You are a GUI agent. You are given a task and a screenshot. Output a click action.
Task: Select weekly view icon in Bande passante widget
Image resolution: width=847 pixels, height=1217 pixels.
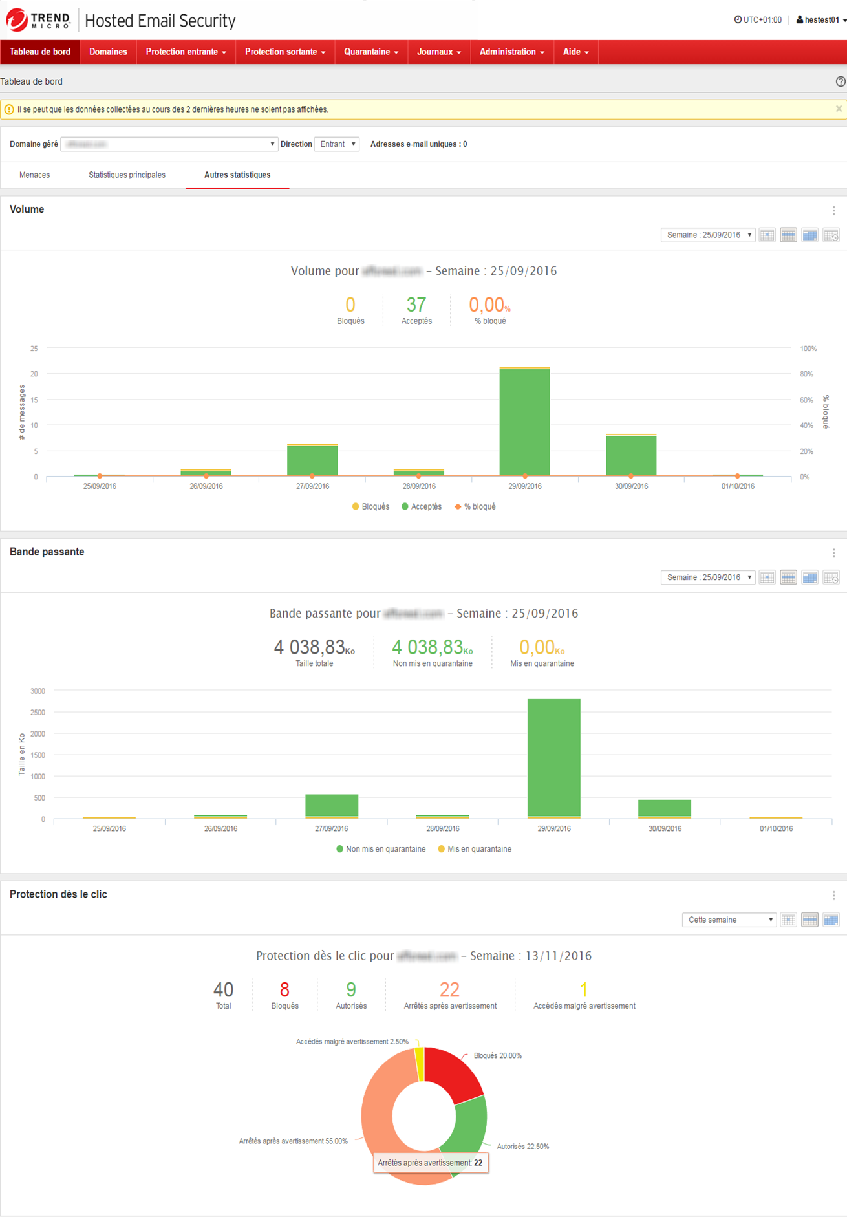click(x=788, y=577)
